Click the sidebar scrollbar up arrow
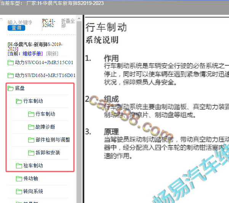229x203 pixels. (x=79, y=18)
